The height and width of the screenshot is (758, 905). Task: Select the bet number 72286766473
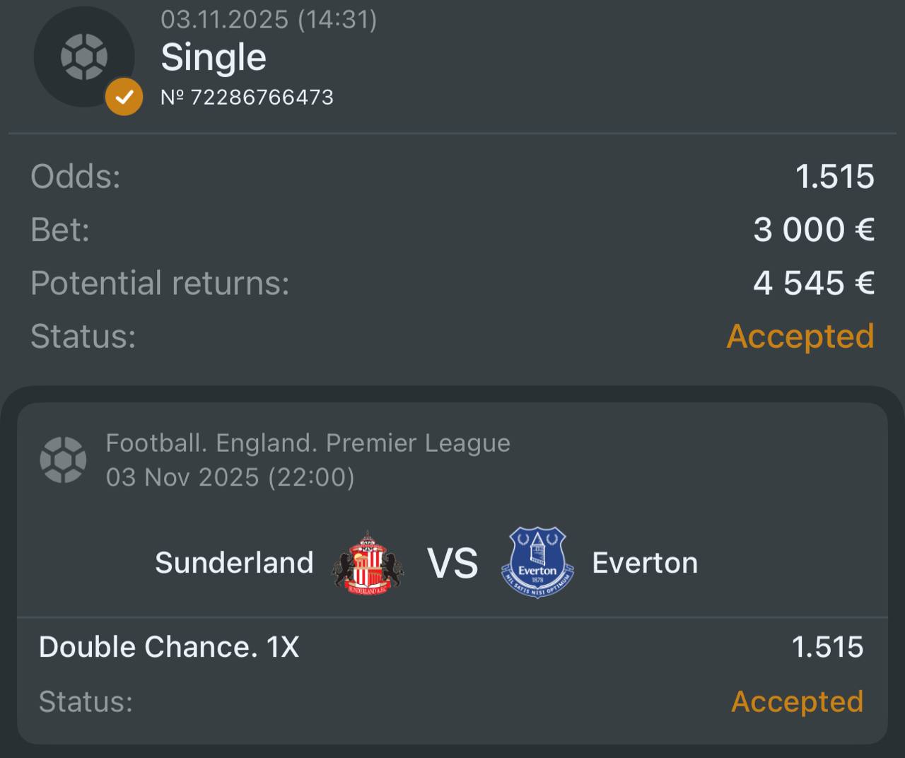[x=247, y=97]
